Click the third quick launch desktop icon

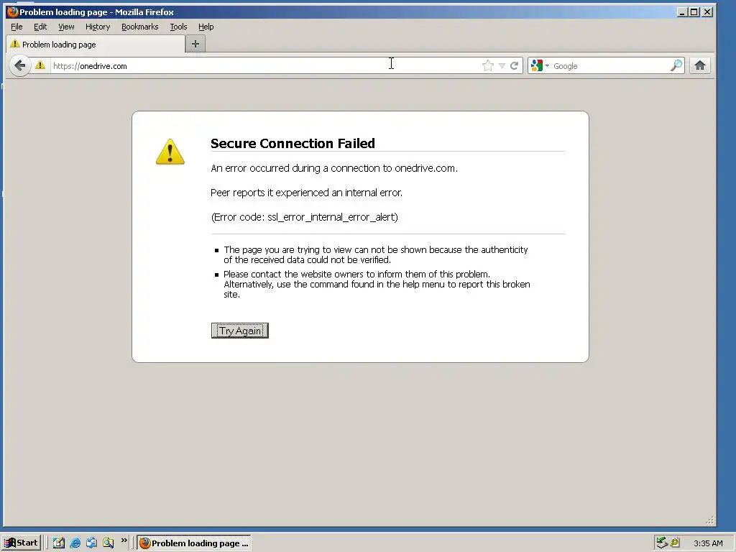[91, 543]
